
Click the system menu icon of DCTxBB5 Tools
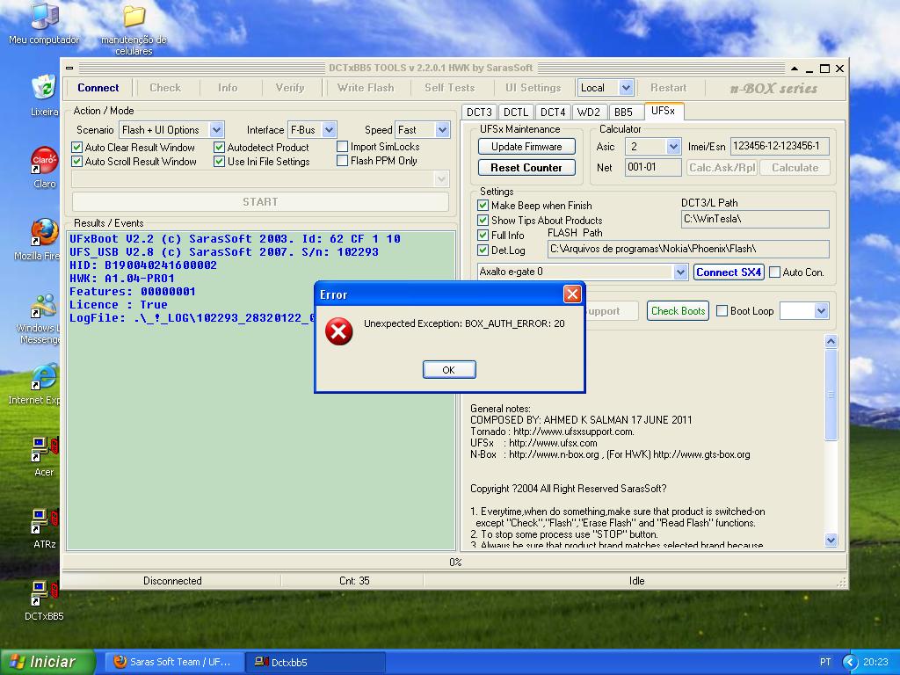coord(69,68)
